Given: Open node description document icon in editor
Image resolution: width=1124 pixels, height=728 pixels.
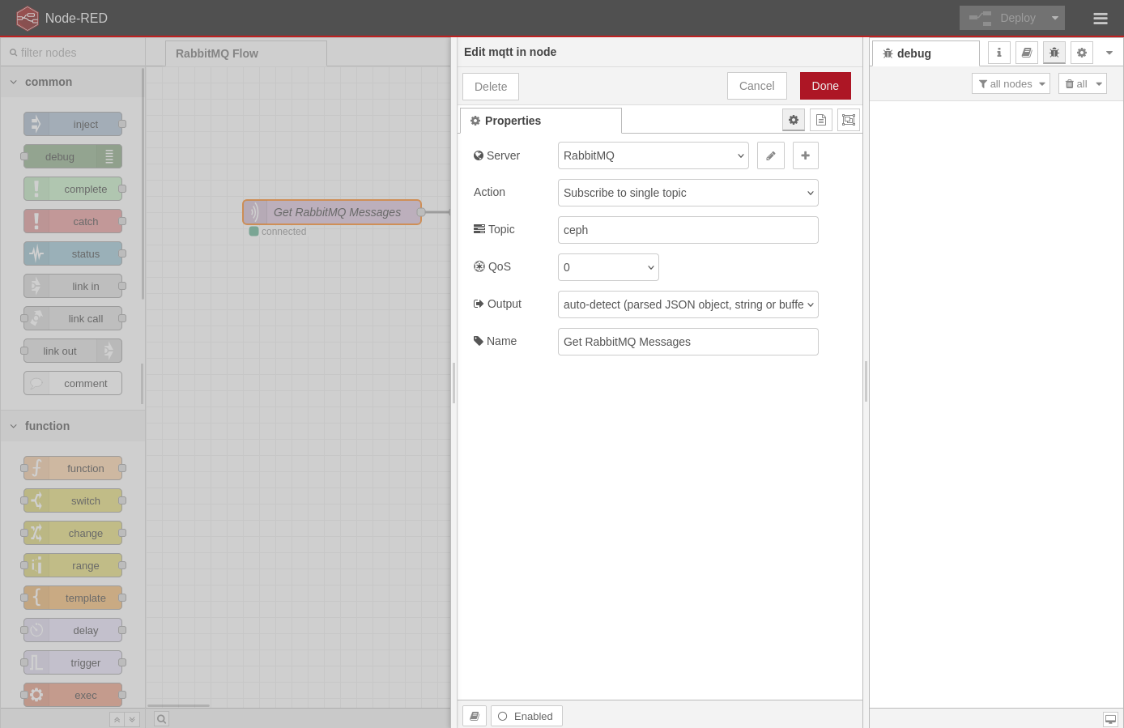Looking at the screenshot, I should click(x=820, y=120).
